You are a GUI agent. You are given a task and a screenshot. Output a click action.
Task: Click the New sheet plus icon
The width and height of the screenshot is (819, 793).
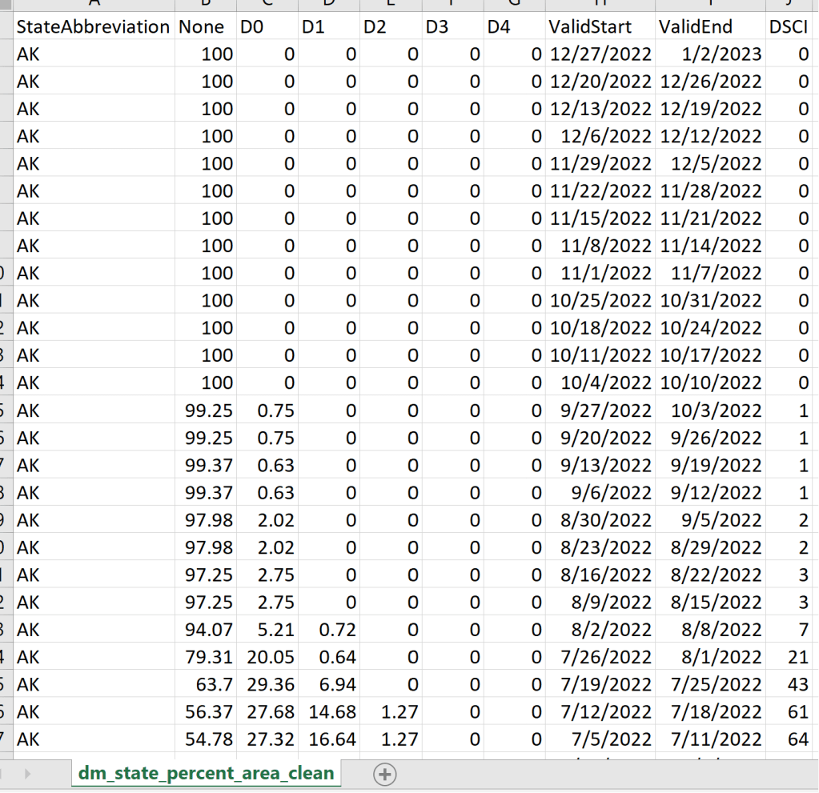click(x=386, y=774)
